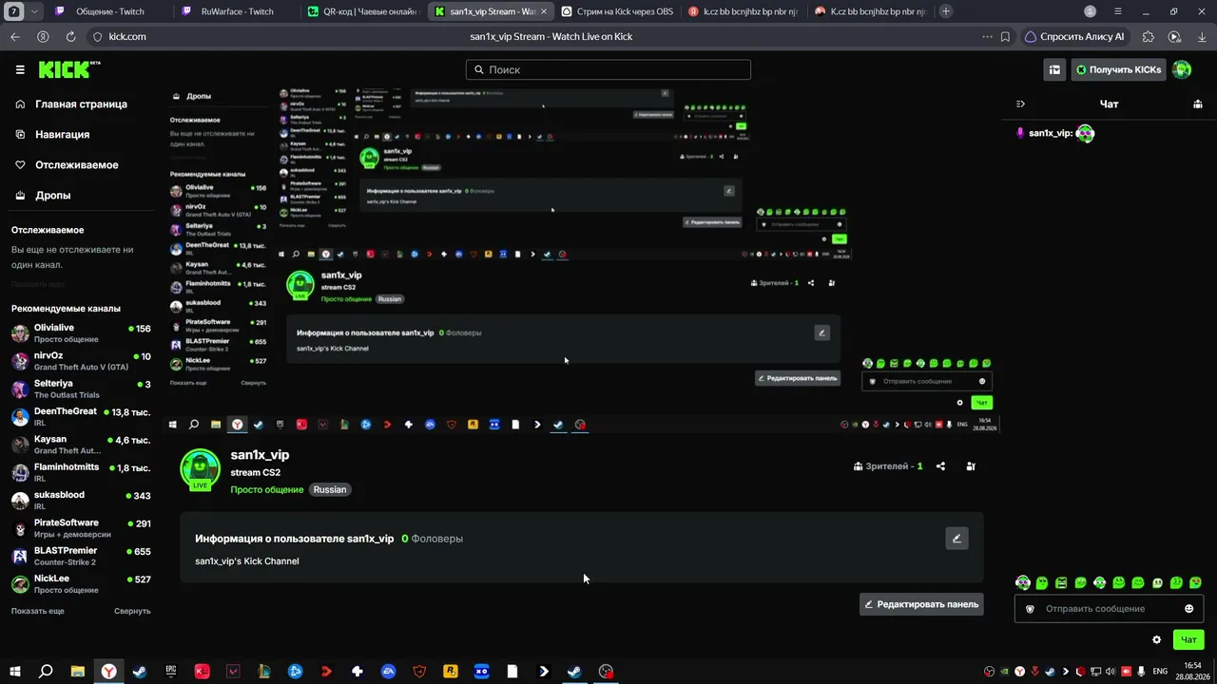
Task: Switch to Стрим на Kick через OBS tab
Action: tap(618, 11)
